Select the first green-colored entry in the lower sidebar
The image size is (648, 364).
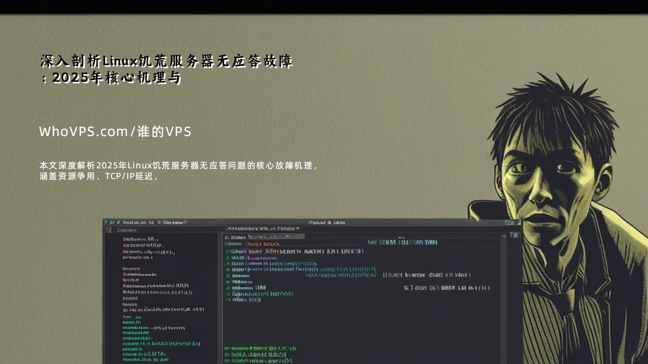click(128, 317)
